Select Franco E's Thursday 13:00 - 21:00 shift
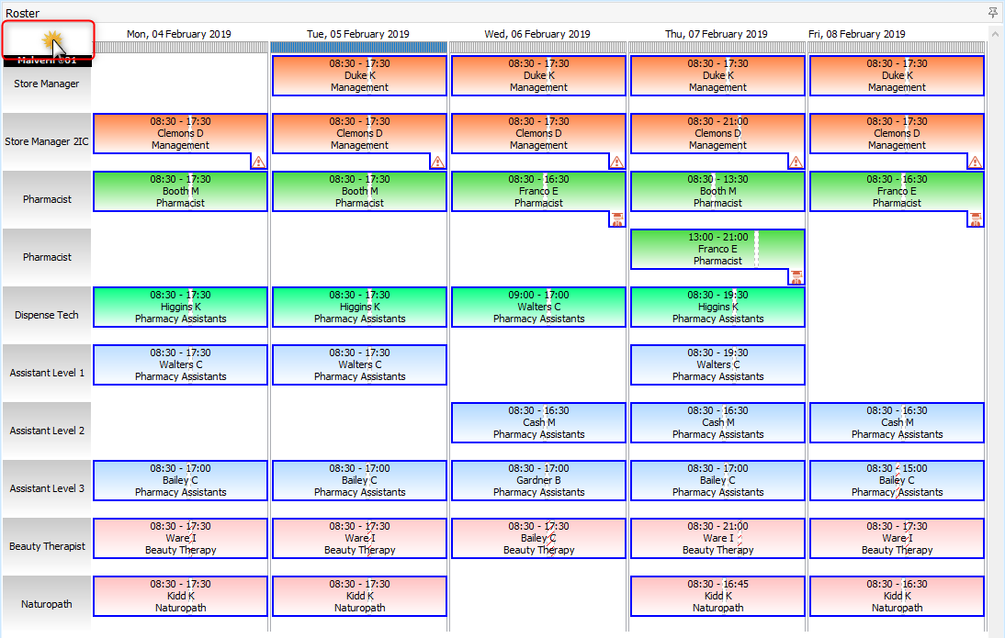Screen dimensions: 1005x638 click(717, 249)
